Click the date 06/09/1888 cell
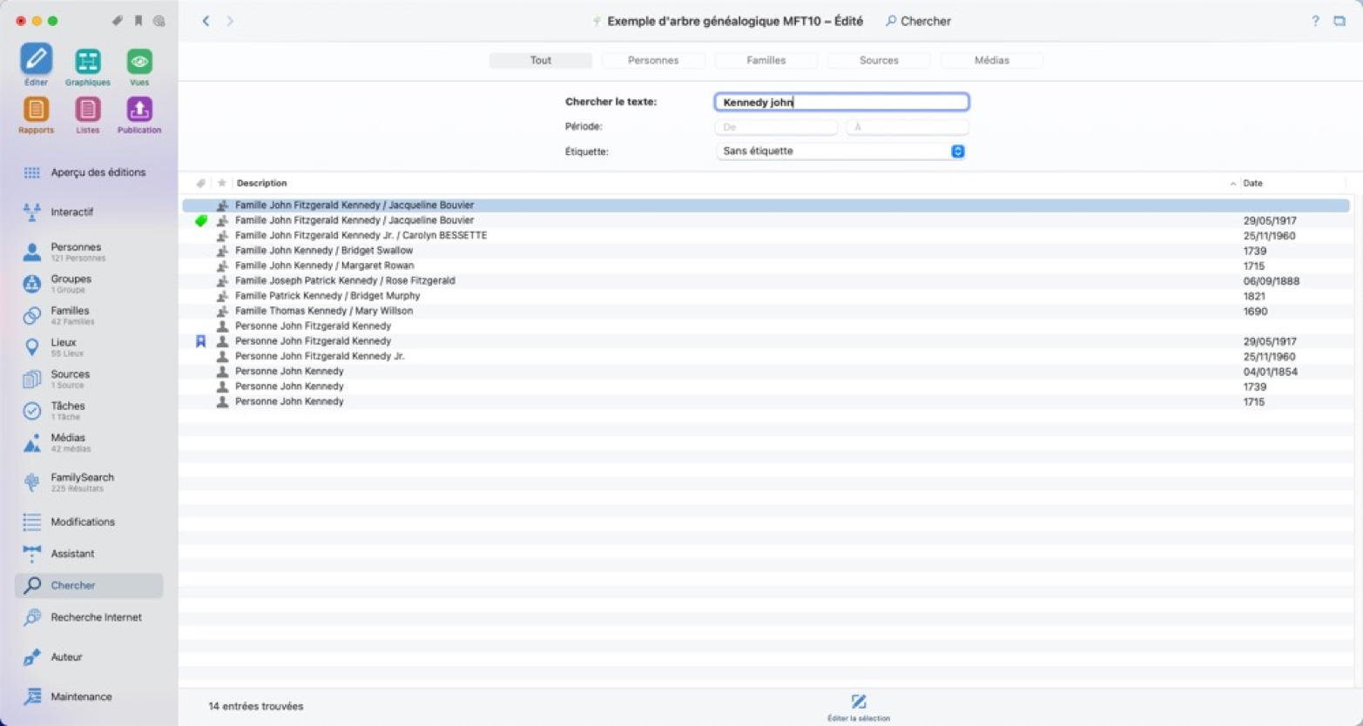 pyautogui.click(x=1271, y=281)
